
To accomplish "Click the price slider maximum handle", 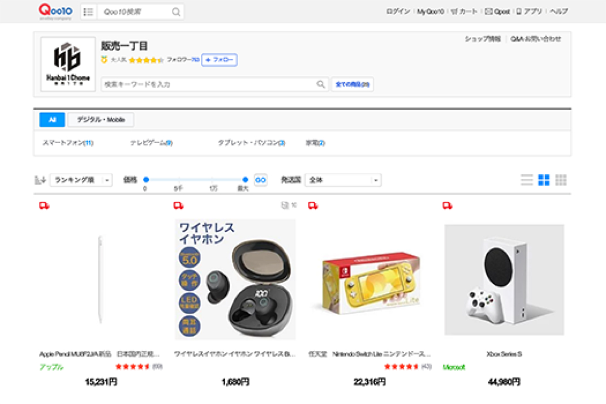I will click(245, 180).
